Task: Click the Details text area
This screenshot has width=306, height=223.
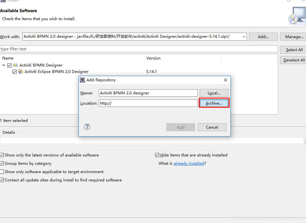Action: (x=152, y=140)
